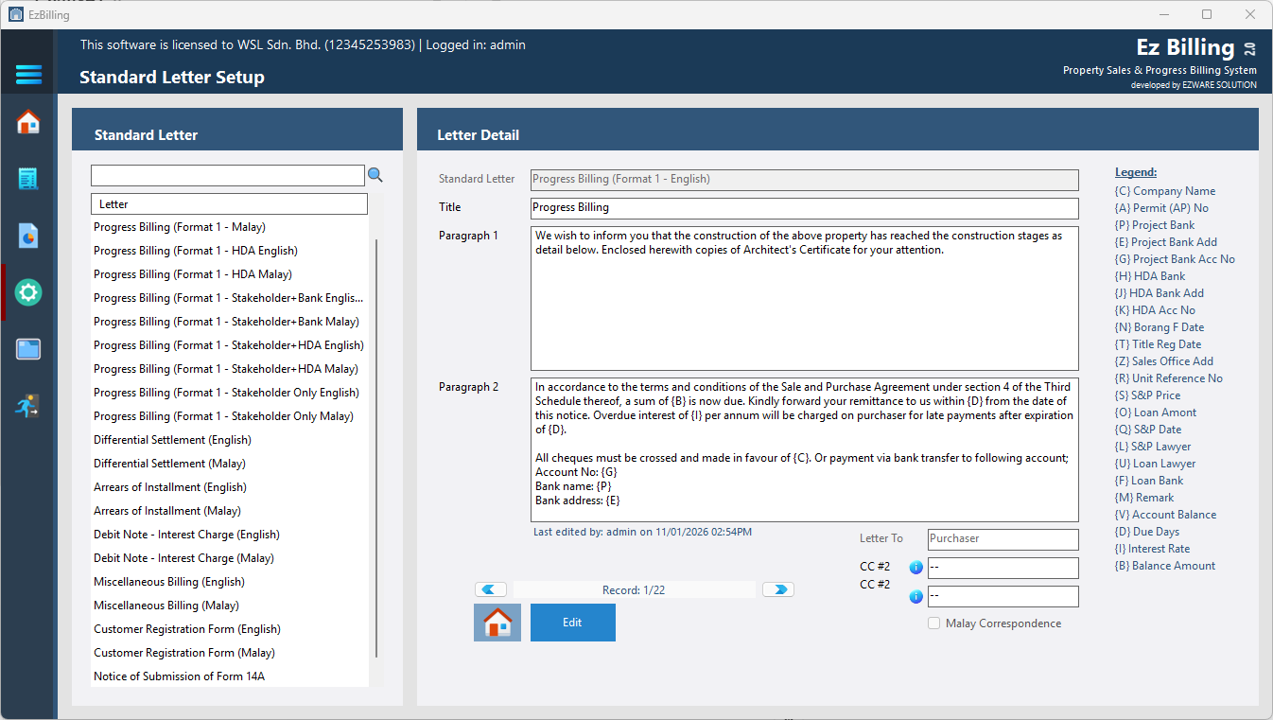Open the hamburger menu icon
This screenshot has height=720, width=1273.
[28, 75]
